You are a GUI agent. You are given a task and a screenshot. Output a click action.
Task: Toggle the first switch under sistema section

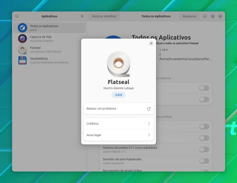point(204,88)
